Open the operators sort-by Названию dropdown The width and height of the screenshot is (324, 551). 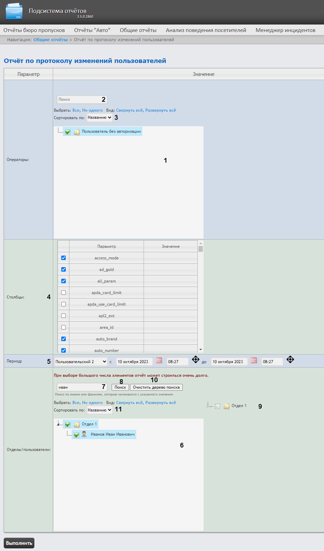[x=99, y=117]
